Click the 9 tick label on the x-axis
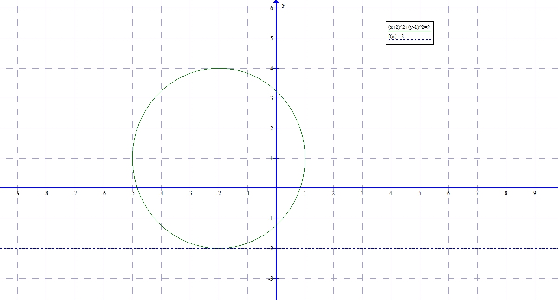The width and height of the screenshot is (558, 300). (534, 193)
